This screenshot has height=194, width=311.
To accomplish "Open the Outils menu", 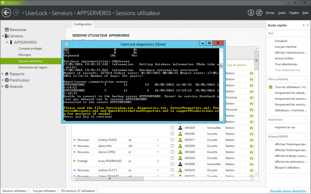I will coord(282,13).
